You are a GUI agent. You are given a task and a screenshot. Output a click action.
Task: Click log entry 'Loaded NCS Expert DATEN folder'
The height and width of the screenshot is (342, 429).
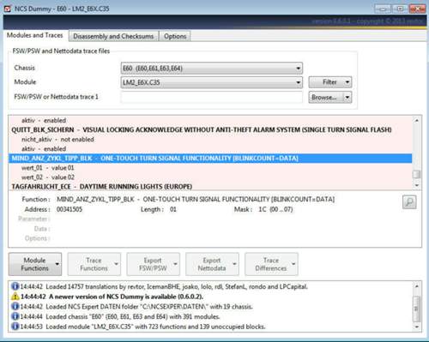pos(136,306)
